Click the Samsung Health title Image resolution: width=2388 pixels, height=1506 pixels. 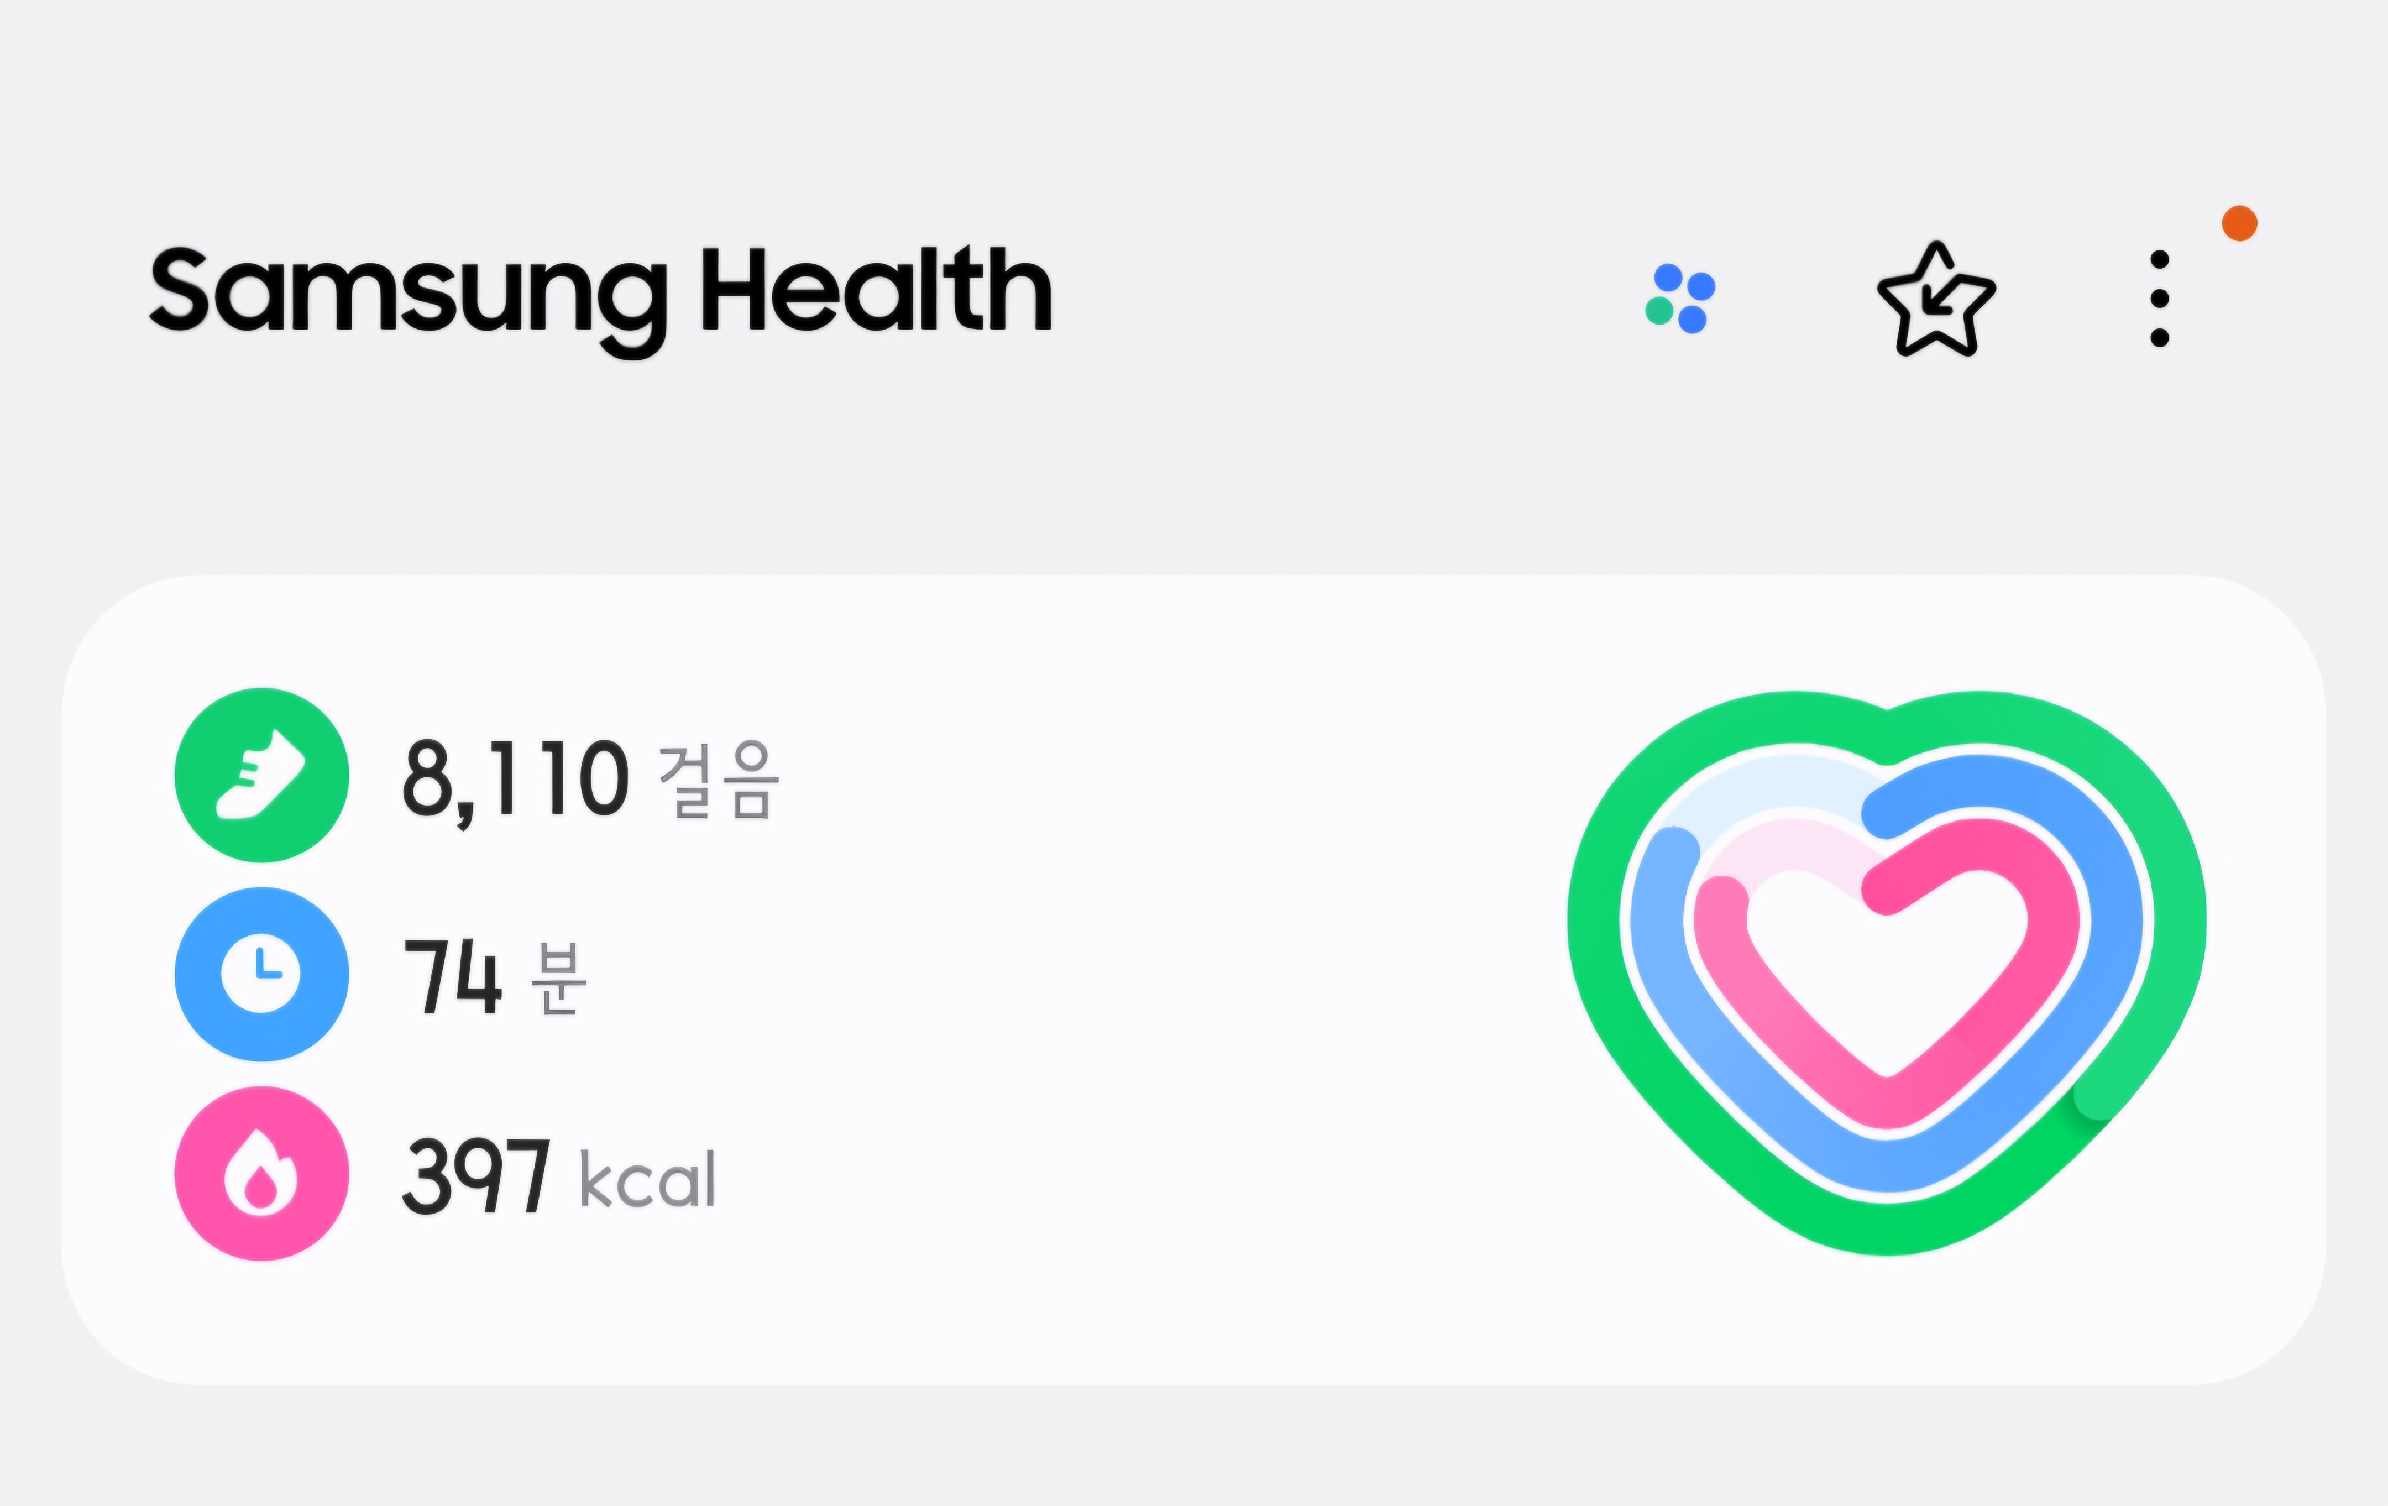click(600, 292)
